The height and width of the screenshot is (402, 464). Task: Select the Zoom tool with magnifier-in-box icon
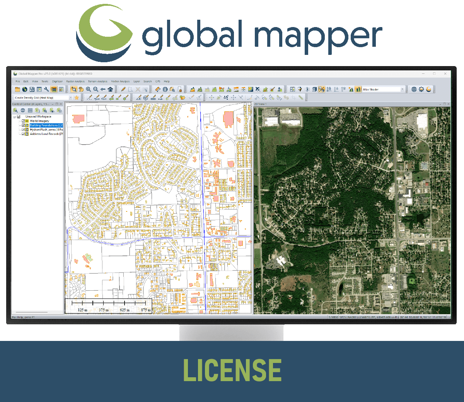(74, 89)
